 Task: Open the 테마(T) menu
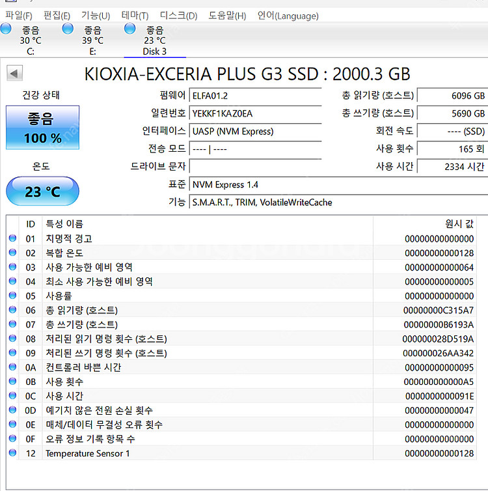coord(135,16)
